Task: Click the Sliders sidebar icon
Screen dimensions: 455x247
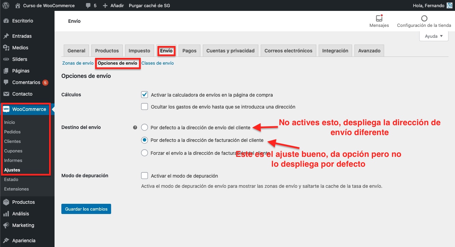Action: (x=6, y=59)
